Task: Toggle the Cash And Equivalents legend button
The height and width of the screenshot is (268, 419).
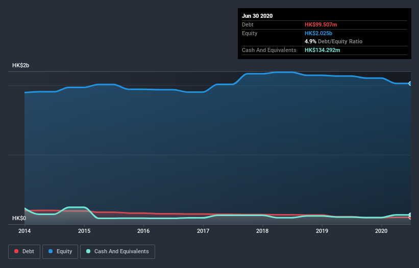Action: pyautogui.click(x=117, y=252)
